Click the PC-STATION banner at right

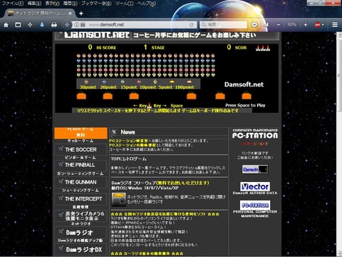(x=255, y=134)
